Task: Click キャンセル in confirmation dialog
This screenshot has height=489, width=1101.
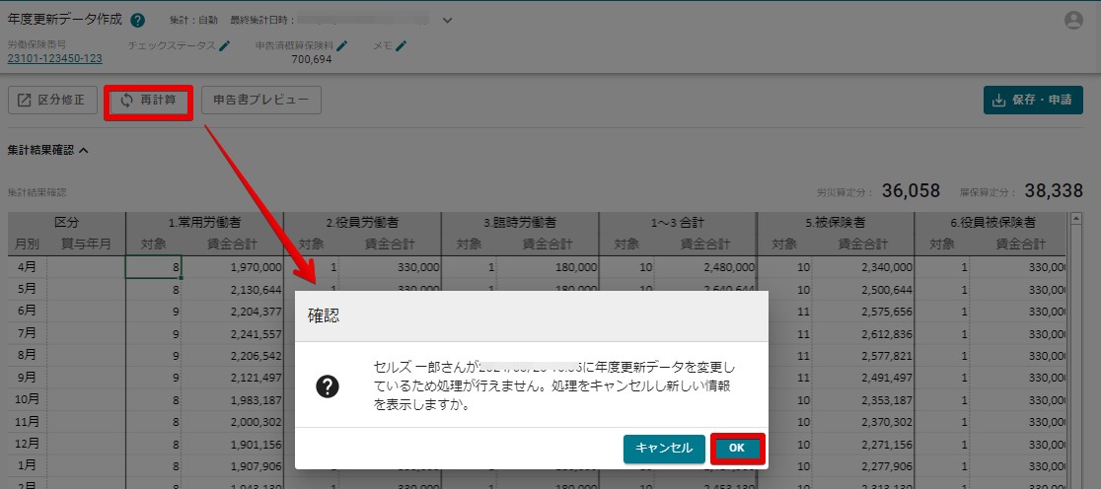Action: (664, 449)
